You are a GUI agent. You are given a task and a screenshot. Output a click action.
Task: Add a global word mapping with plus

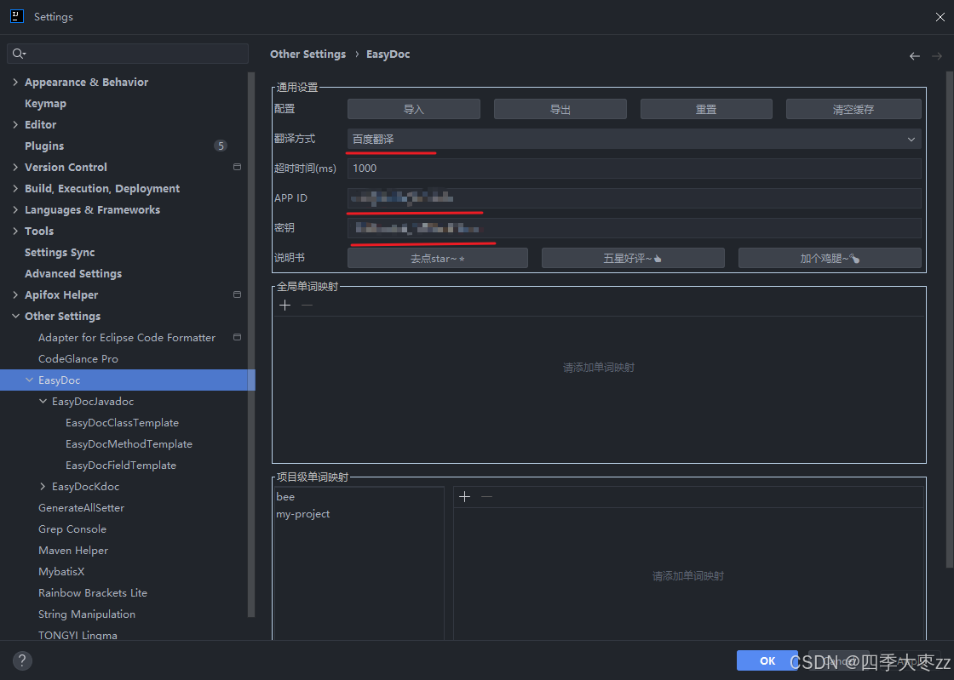[x=284, y=305]
